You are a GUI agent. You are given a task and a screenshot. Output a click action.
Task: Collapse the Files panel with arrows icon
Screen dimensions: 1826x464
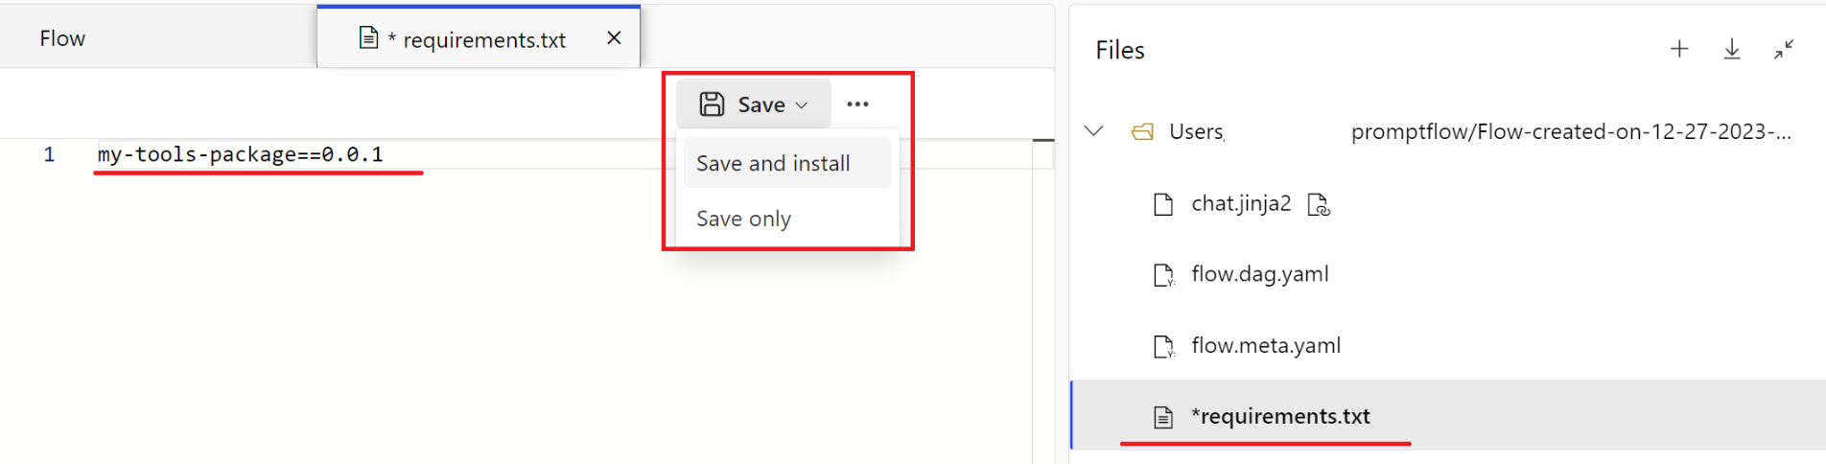1784,50
